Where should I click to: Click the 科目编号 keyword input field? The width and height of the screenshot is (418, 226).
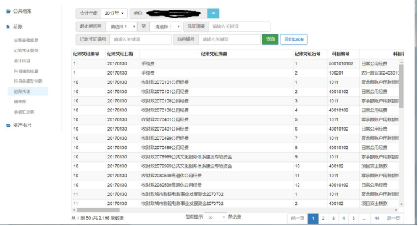pos(229,39)
